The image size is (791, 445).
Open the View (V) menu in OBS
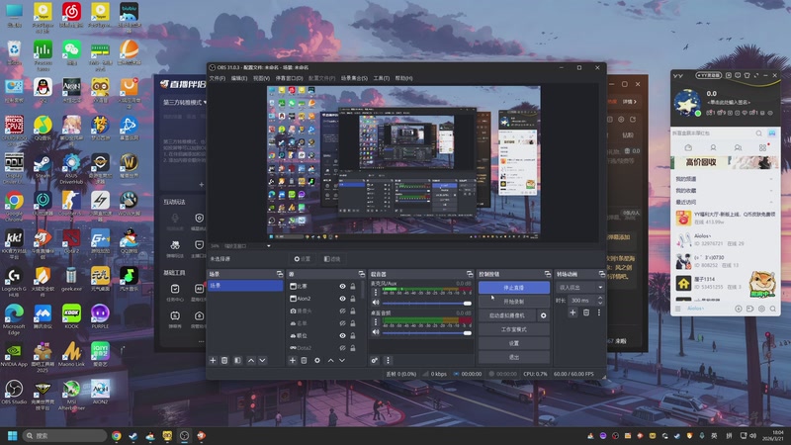point(261,79)
